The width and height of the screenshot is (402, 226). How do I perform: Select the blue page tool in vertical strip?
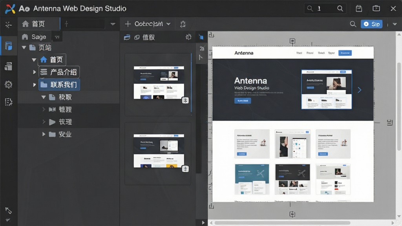(x=201, y=37)
